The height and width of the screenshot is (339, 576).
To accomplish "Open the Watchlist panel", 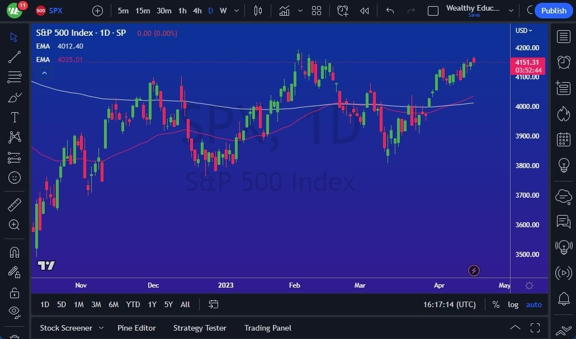I will coord(564,37).
